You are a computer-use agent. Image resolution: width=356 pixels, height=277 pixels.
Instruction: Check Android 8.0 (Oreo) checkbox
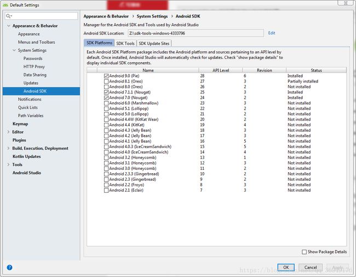click(x=106, y=87)
